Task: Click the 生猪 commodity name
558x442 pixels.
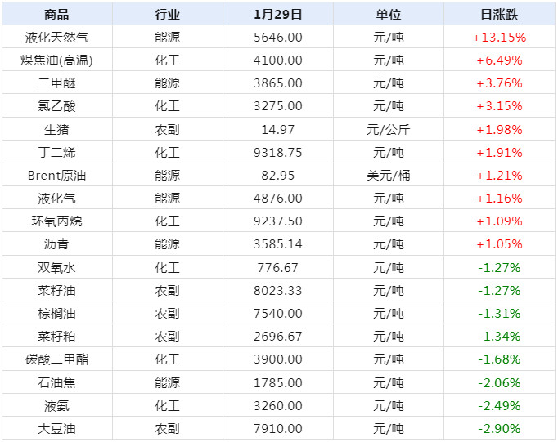Action: (x=56, y=129)
